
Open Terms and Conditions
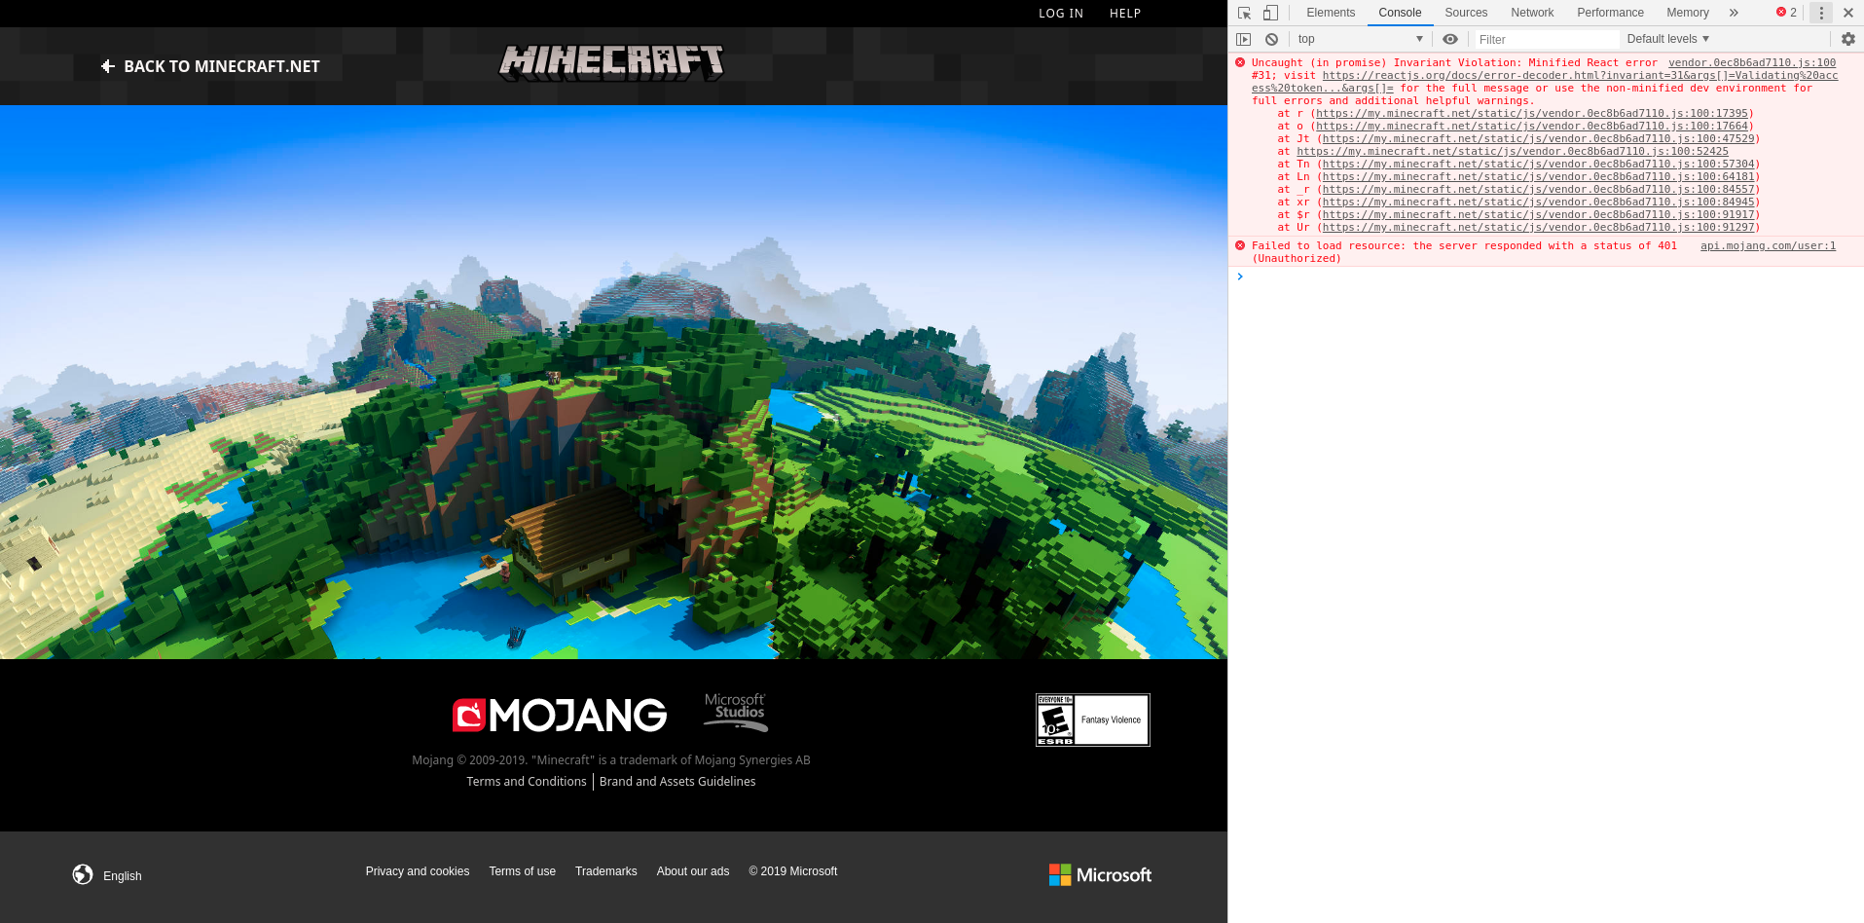(527, 782)
